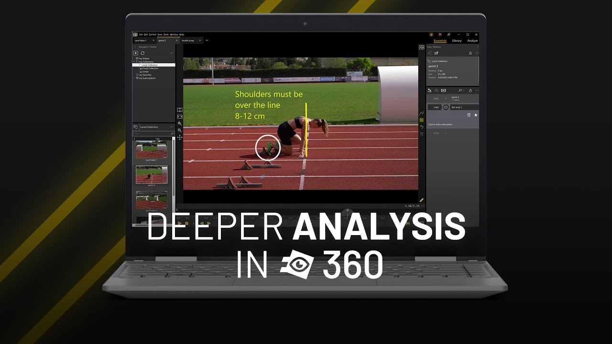The image size is (612, 344).
Task: Open the Edit menu
Action: (146, 34)
